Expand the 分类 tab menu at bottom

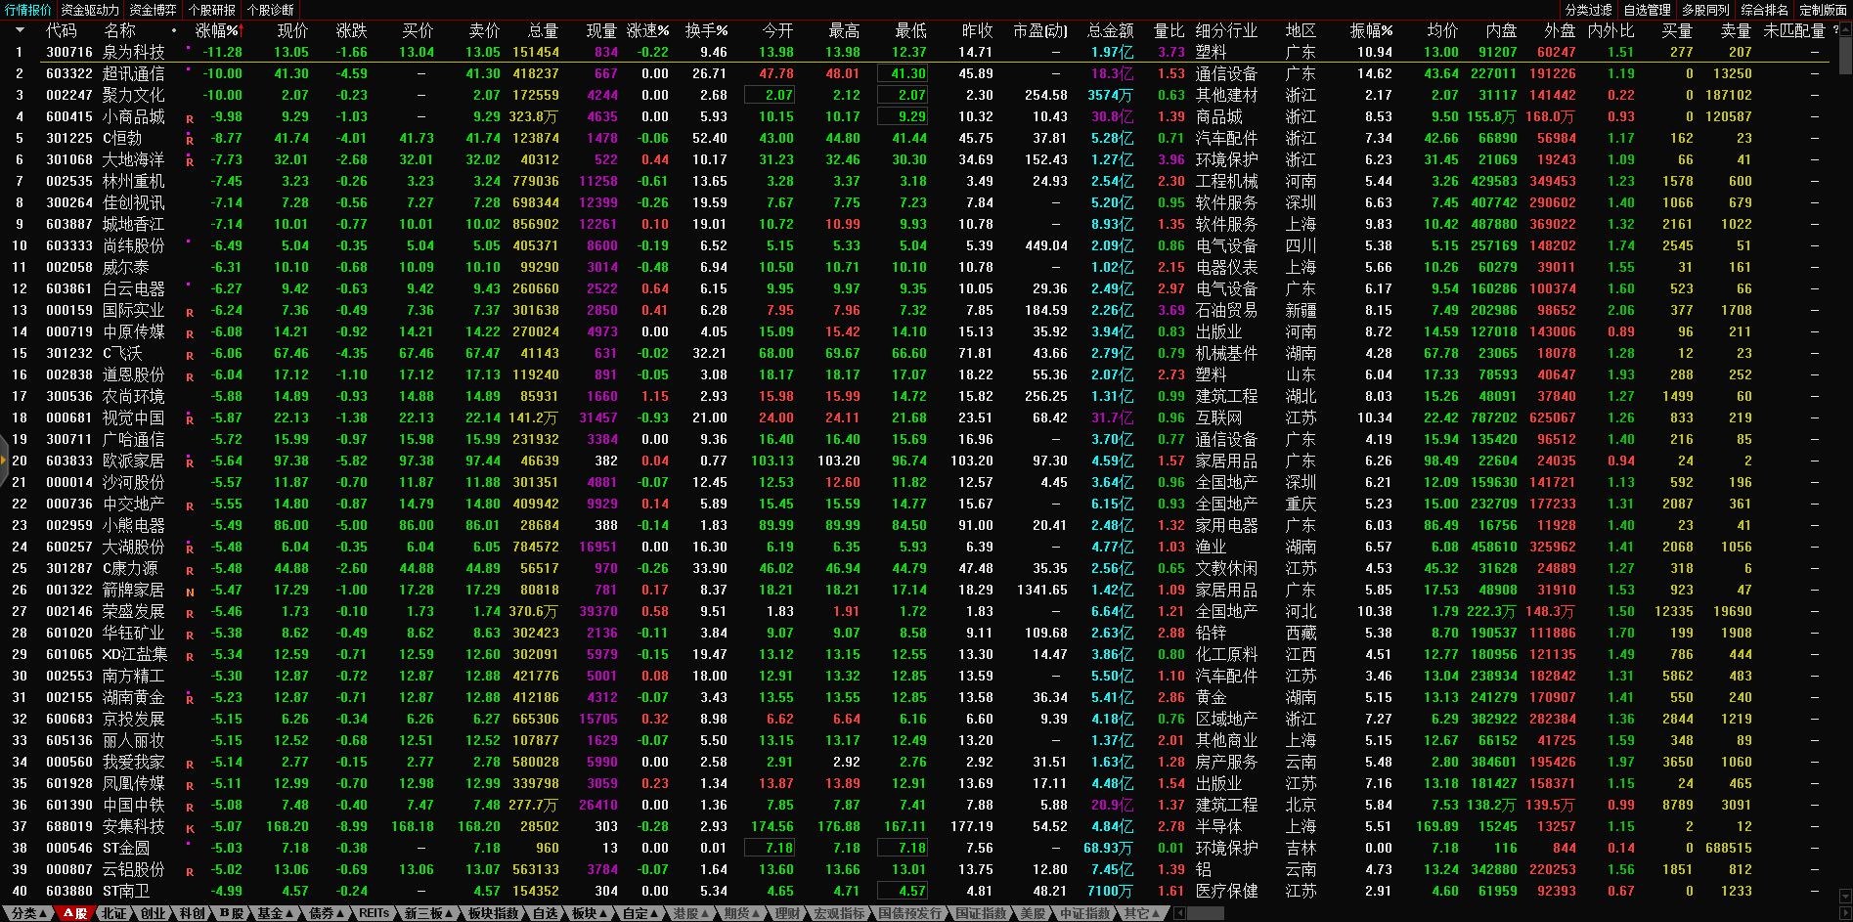(x=27, y=913)
